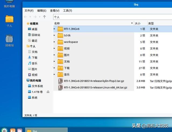The height and width of the screenshot is (132, 172).
Task: Open the 1.4 TB 卷 drive
Action: 35,92
